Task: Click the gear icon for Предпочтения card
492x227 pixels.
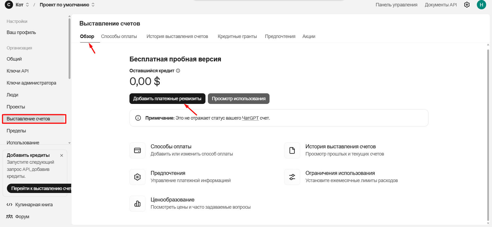Action: point(137,177)
